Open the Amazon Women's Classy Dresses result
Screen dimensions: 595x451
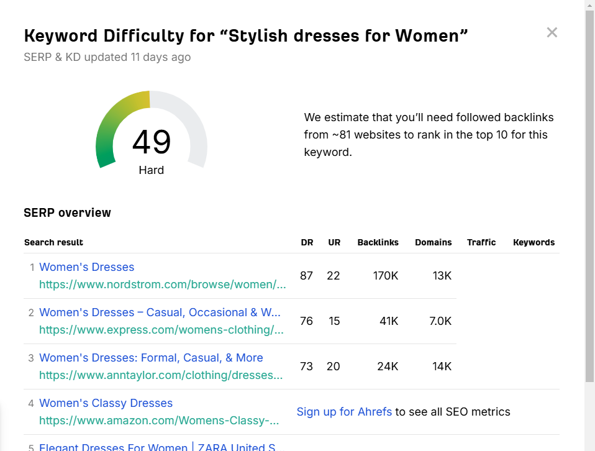pyautogui.click(x=106, y=403)
